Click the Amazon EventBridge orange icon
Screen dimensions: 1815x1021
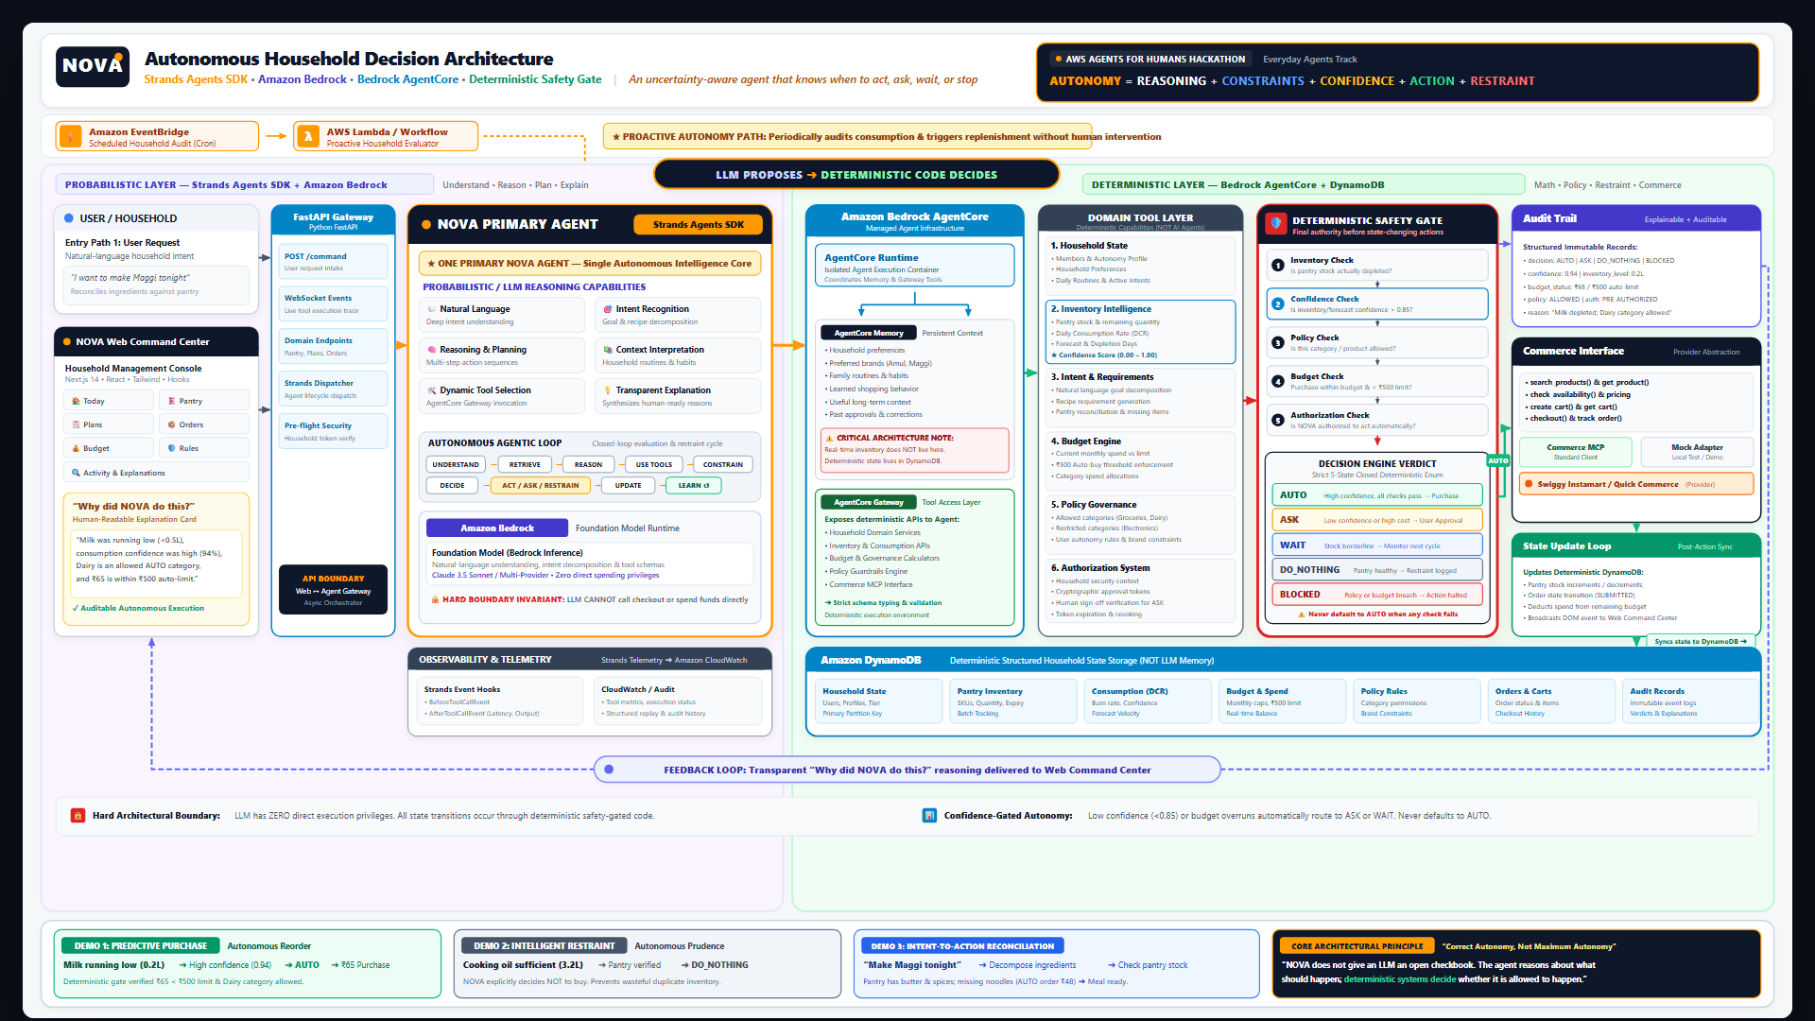(71, 136)
